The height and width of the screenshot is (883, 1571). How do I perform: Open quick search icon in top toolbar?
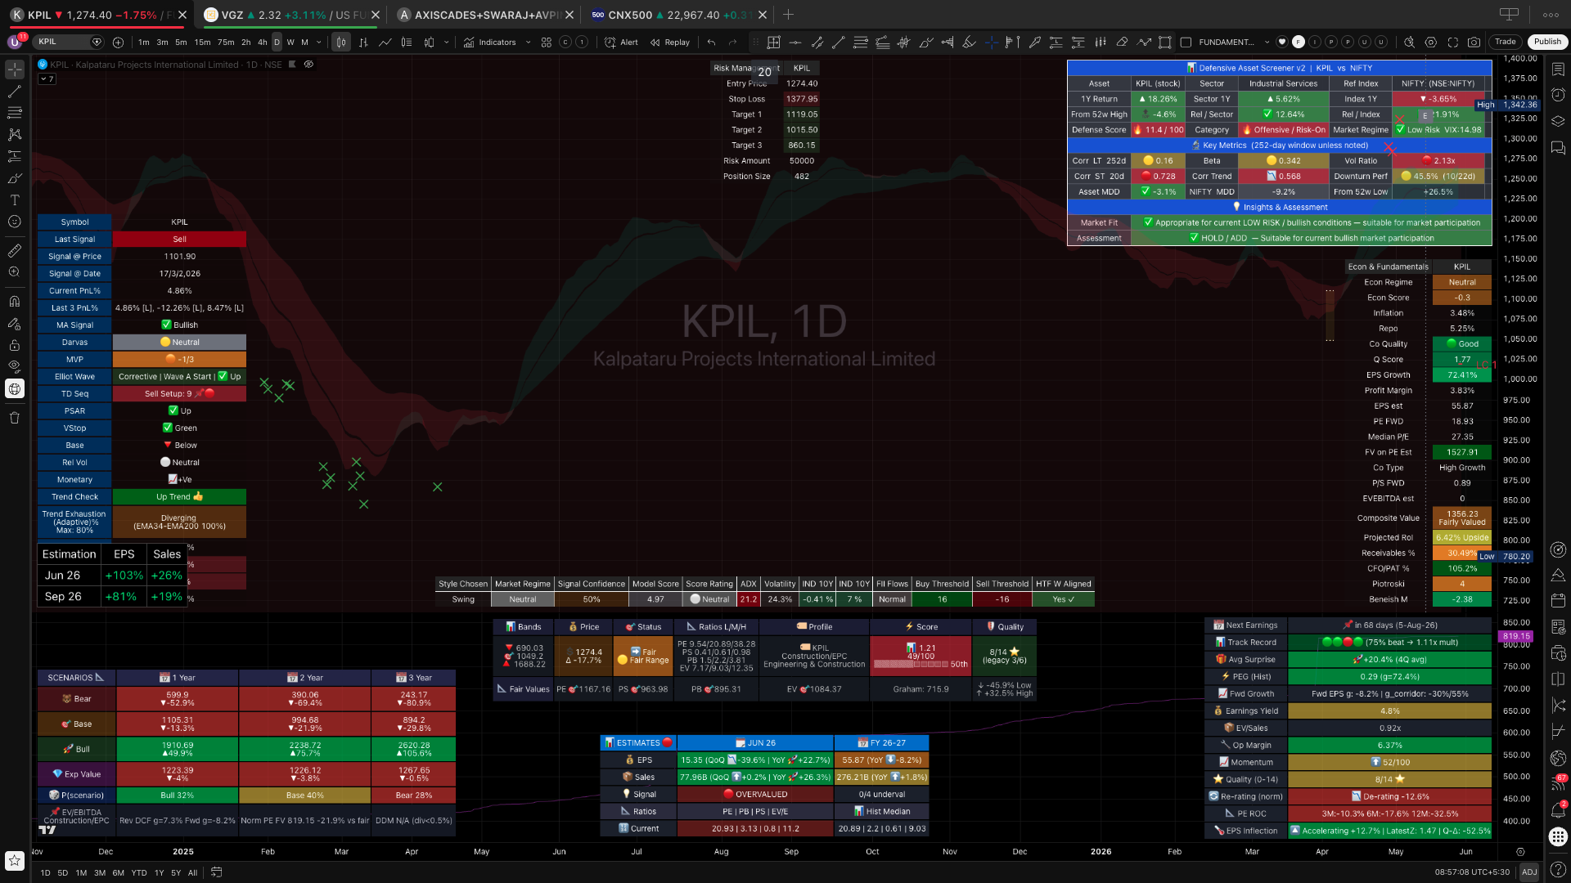coord(1408,42)
